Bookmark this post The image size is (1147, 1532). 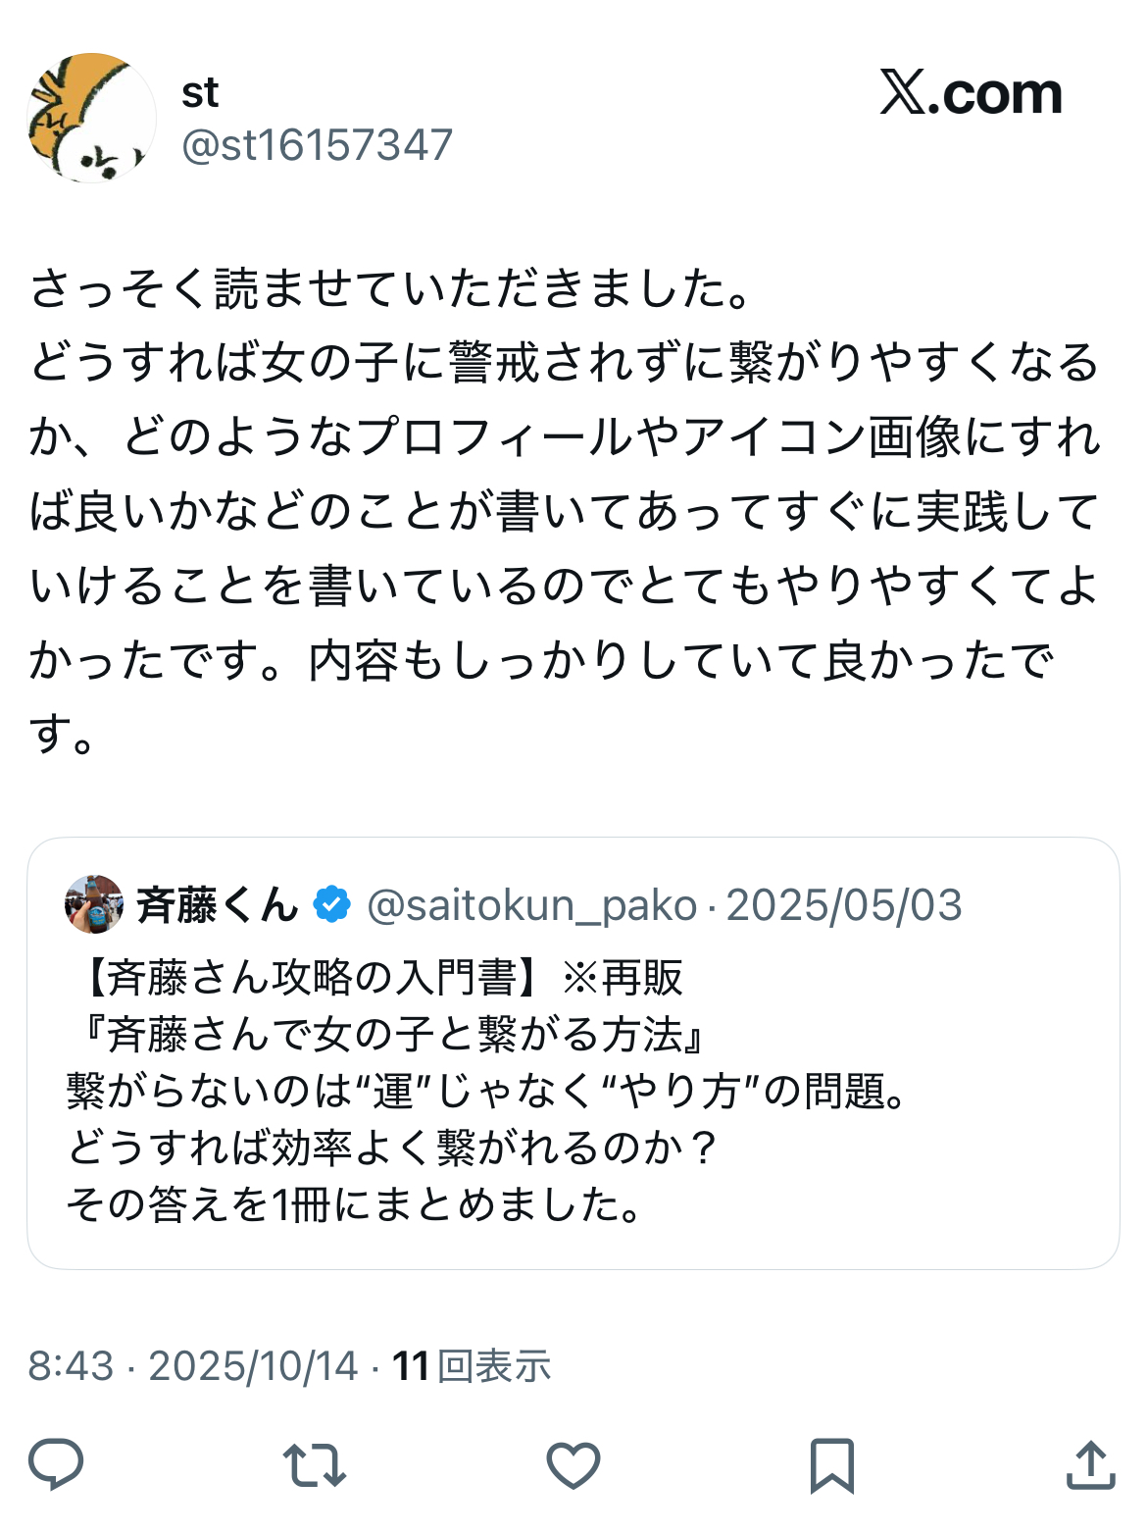point(831,1465)
